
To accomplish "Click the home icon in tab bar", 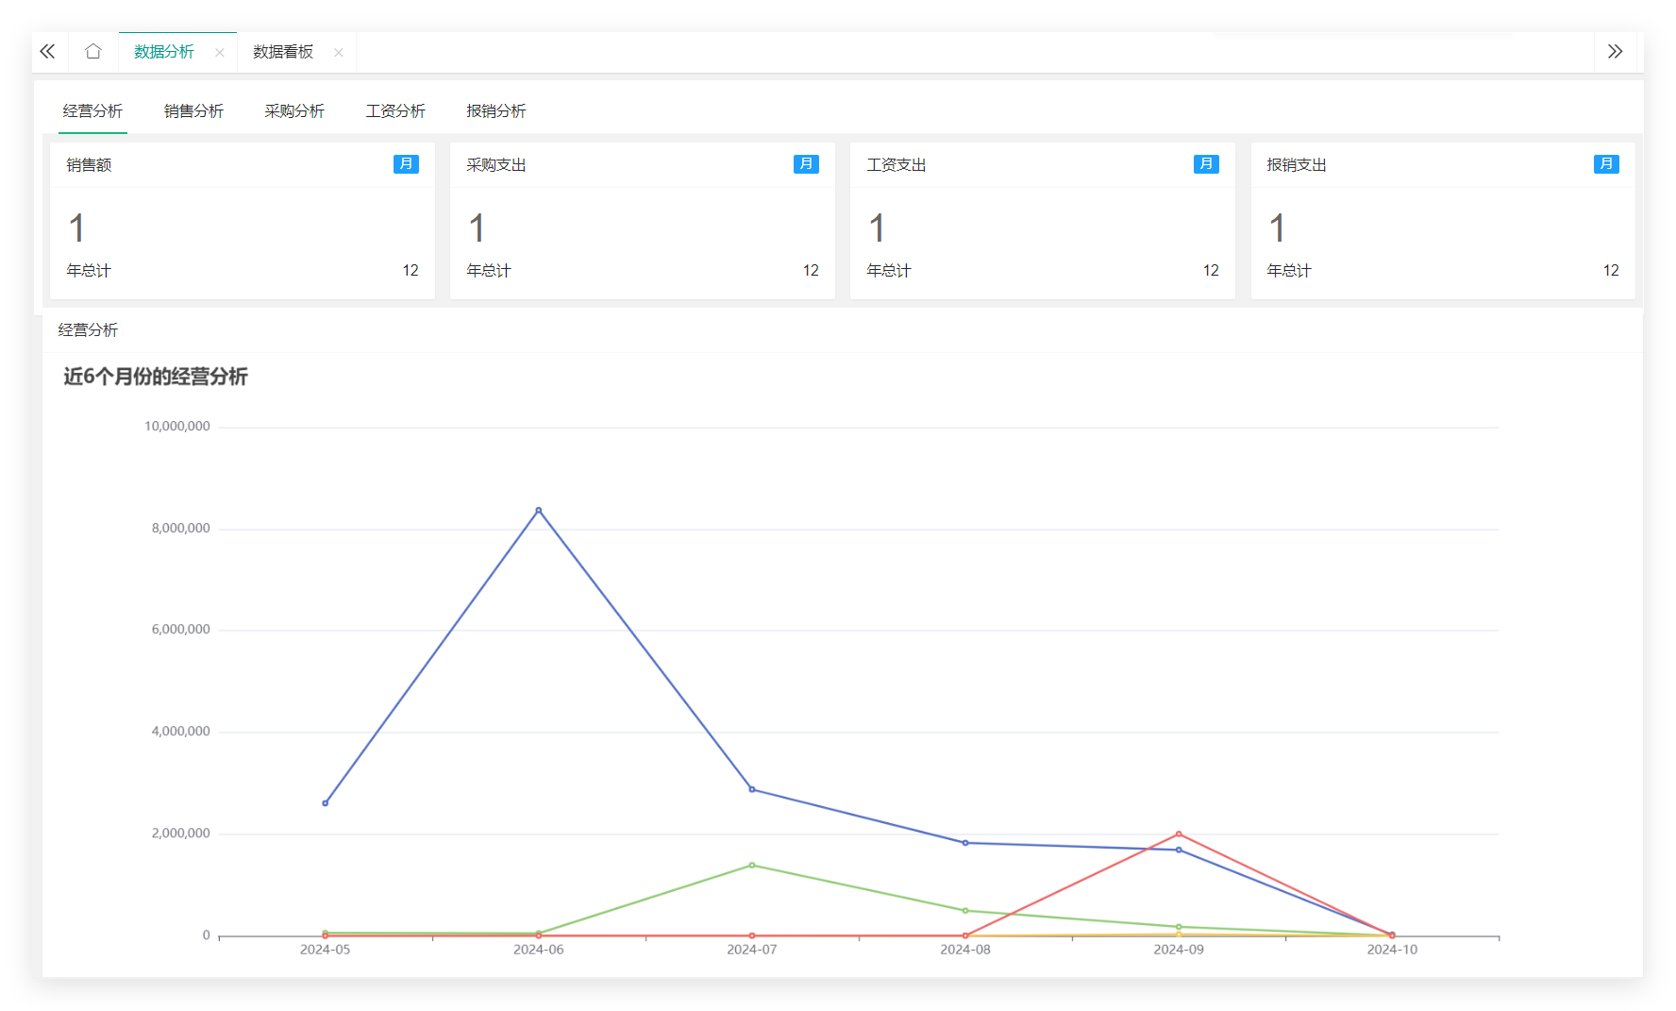I will coord(92,52).
